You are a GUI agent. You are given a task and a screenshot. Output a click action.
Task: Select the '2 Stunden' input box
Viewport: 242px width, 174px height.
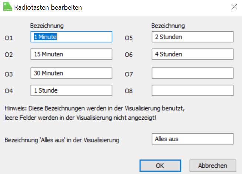(192, 37)
